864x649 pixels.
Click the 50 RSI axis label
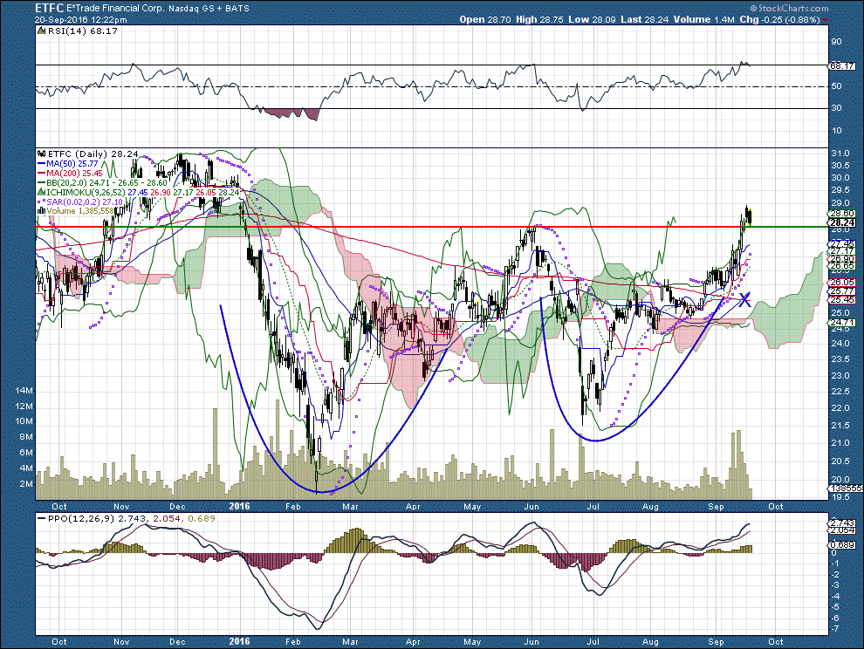click(x=836, y=86)
